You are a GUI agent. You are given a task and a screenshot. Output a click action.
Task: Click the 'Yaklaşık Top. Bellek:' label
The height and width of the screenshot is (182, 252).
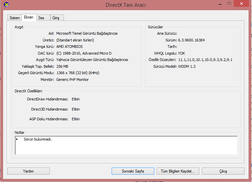pos(38,66)
